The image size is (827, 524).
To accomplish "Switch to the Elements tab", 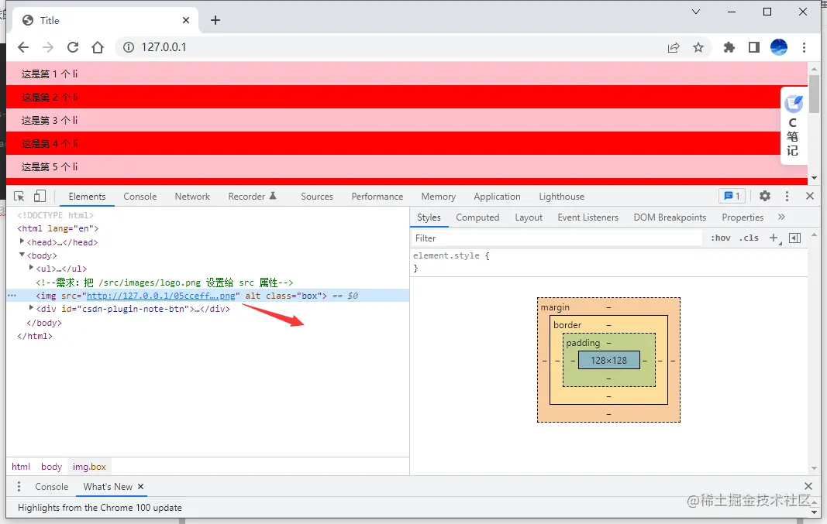I will pyautogui.click(x=87, y=197).
